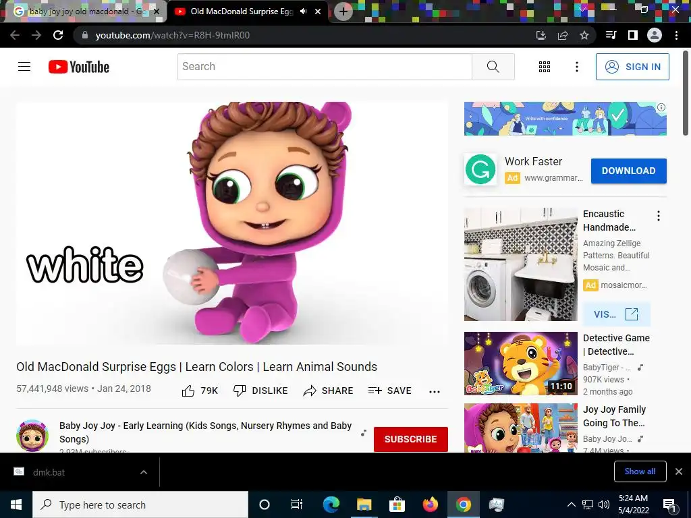Click the Grammarly logo in ad

(480, 169)
